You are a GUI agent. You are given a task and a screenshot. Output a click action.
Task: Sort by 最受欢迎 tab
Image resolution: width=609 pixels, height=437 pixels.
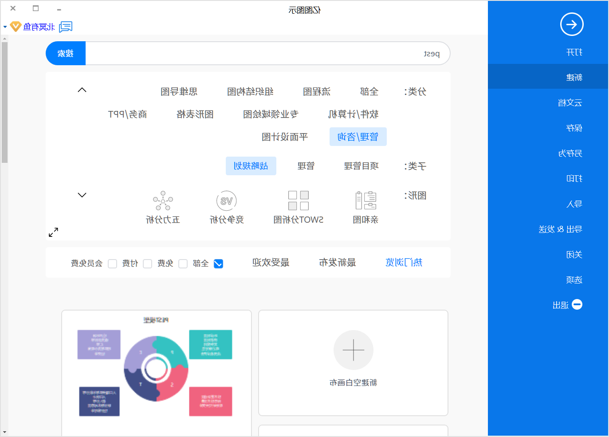click(271, 262)
